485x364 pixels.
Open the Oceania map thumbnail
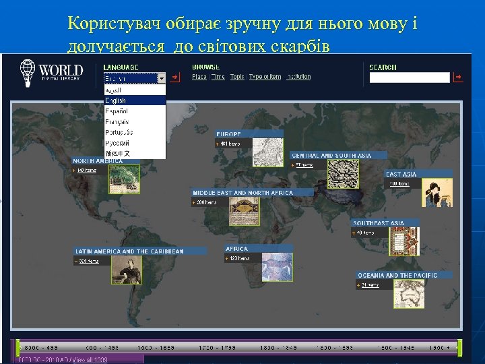click(x=409, y=294)
